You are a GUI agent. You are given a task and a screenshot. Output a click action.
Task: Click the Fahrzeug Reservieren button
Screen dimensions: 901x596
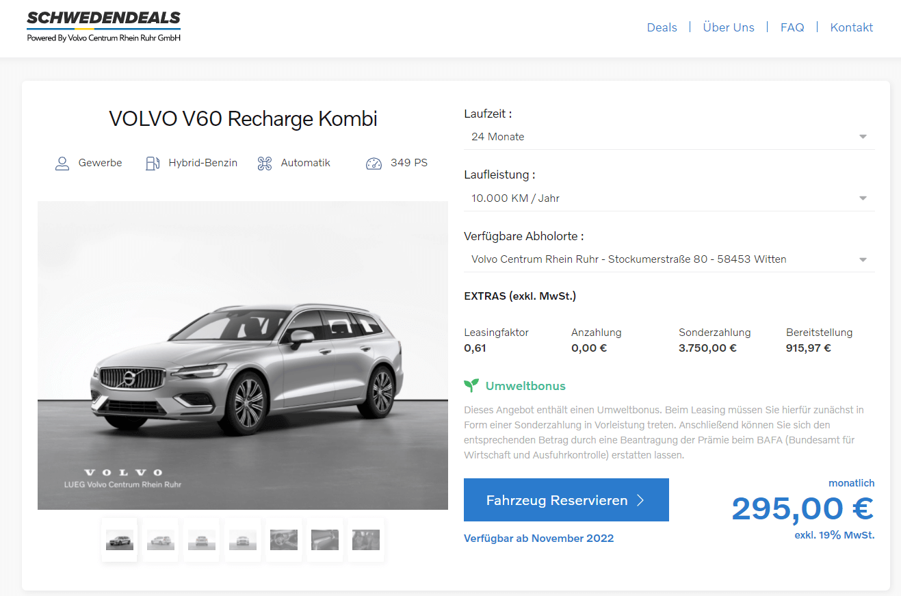[566, 500]
